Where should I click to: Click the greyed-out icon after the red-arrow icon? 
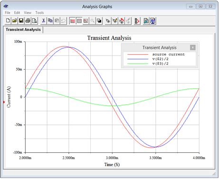click(x=128, y=21)
